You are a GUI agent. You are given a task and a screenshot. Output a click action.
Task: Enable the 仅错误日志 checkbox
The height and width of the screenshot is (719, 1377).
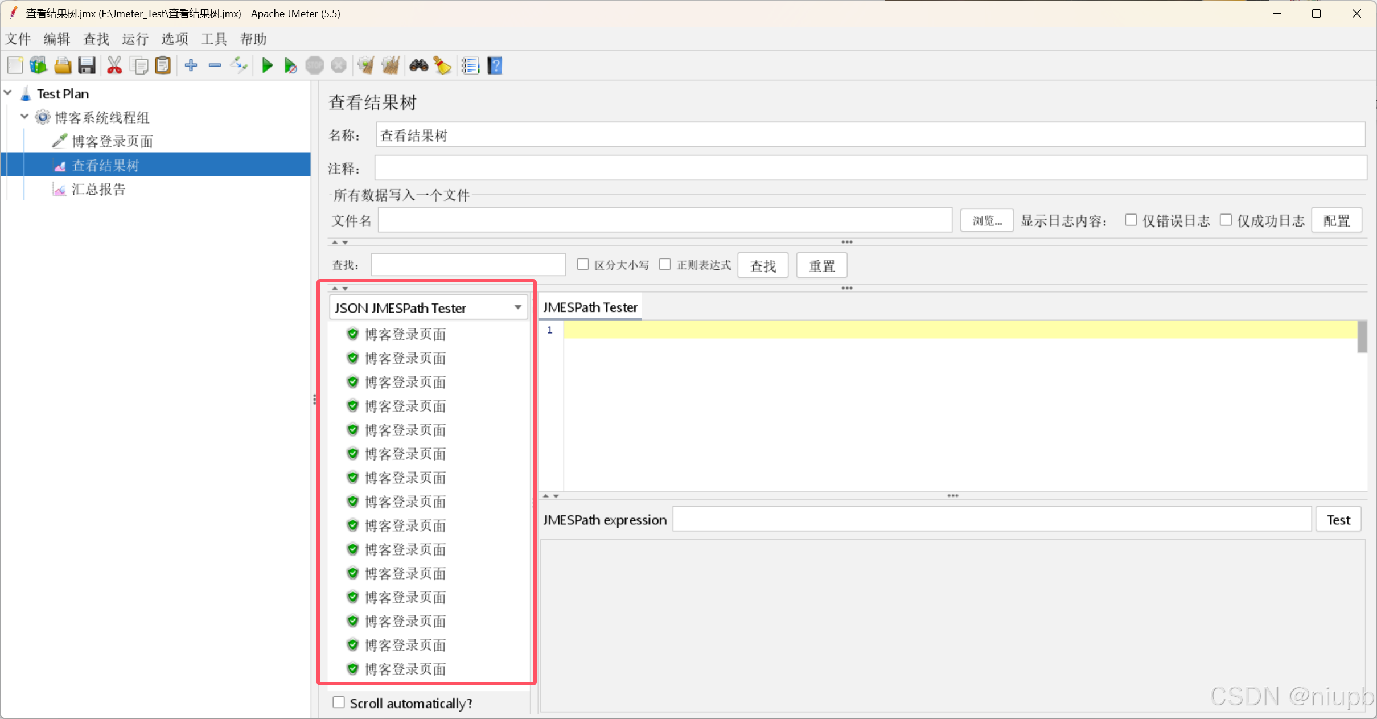1131,220
